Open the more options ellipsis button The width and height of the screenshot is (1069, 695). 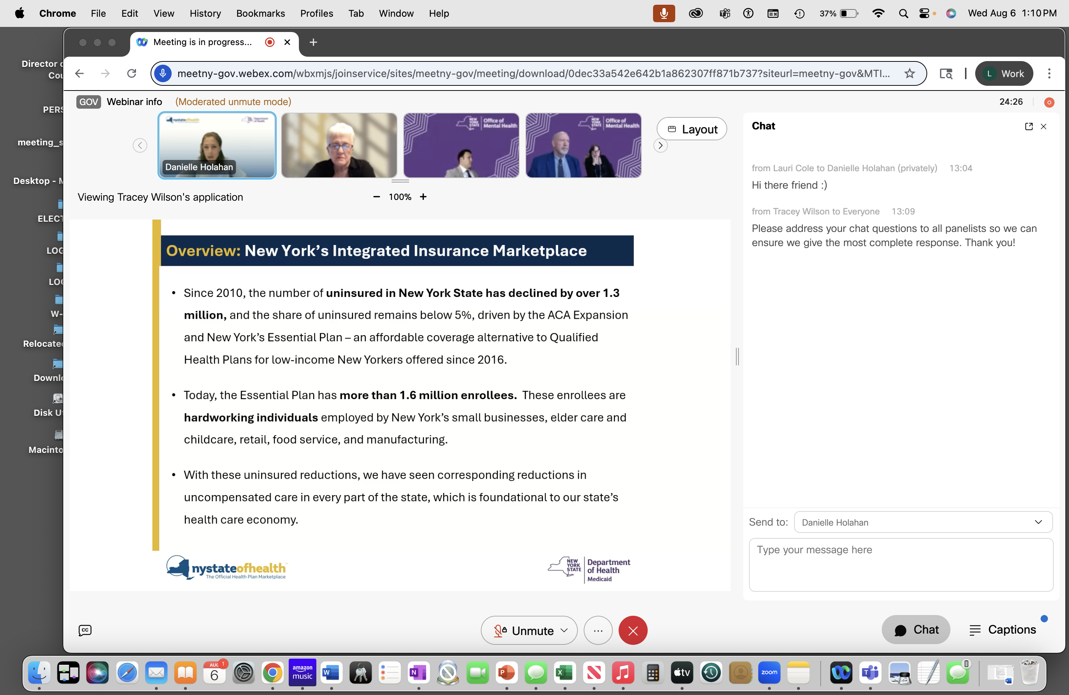[x=598, y=630]
